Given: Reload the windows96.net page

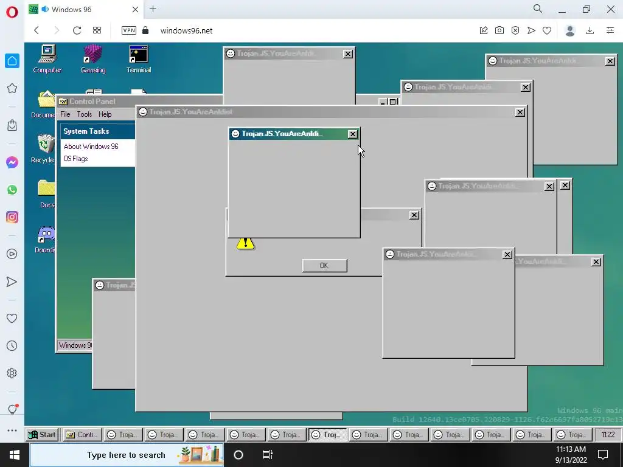Looking at the screenshot, I should tap(77, 30).
